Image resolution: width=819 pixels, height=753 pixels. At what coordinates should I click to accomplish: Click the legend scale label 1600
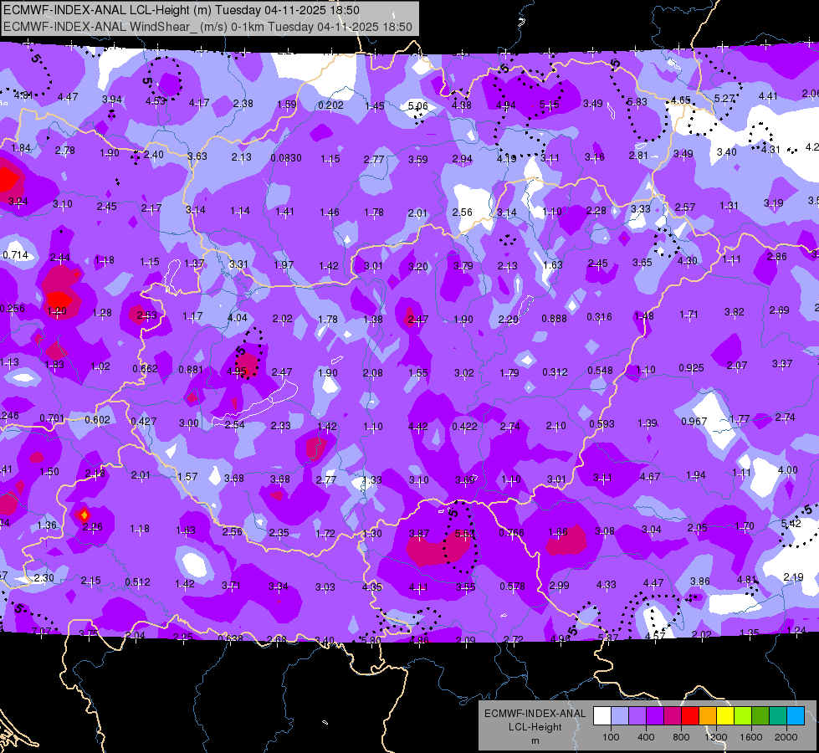coord(750,737)
